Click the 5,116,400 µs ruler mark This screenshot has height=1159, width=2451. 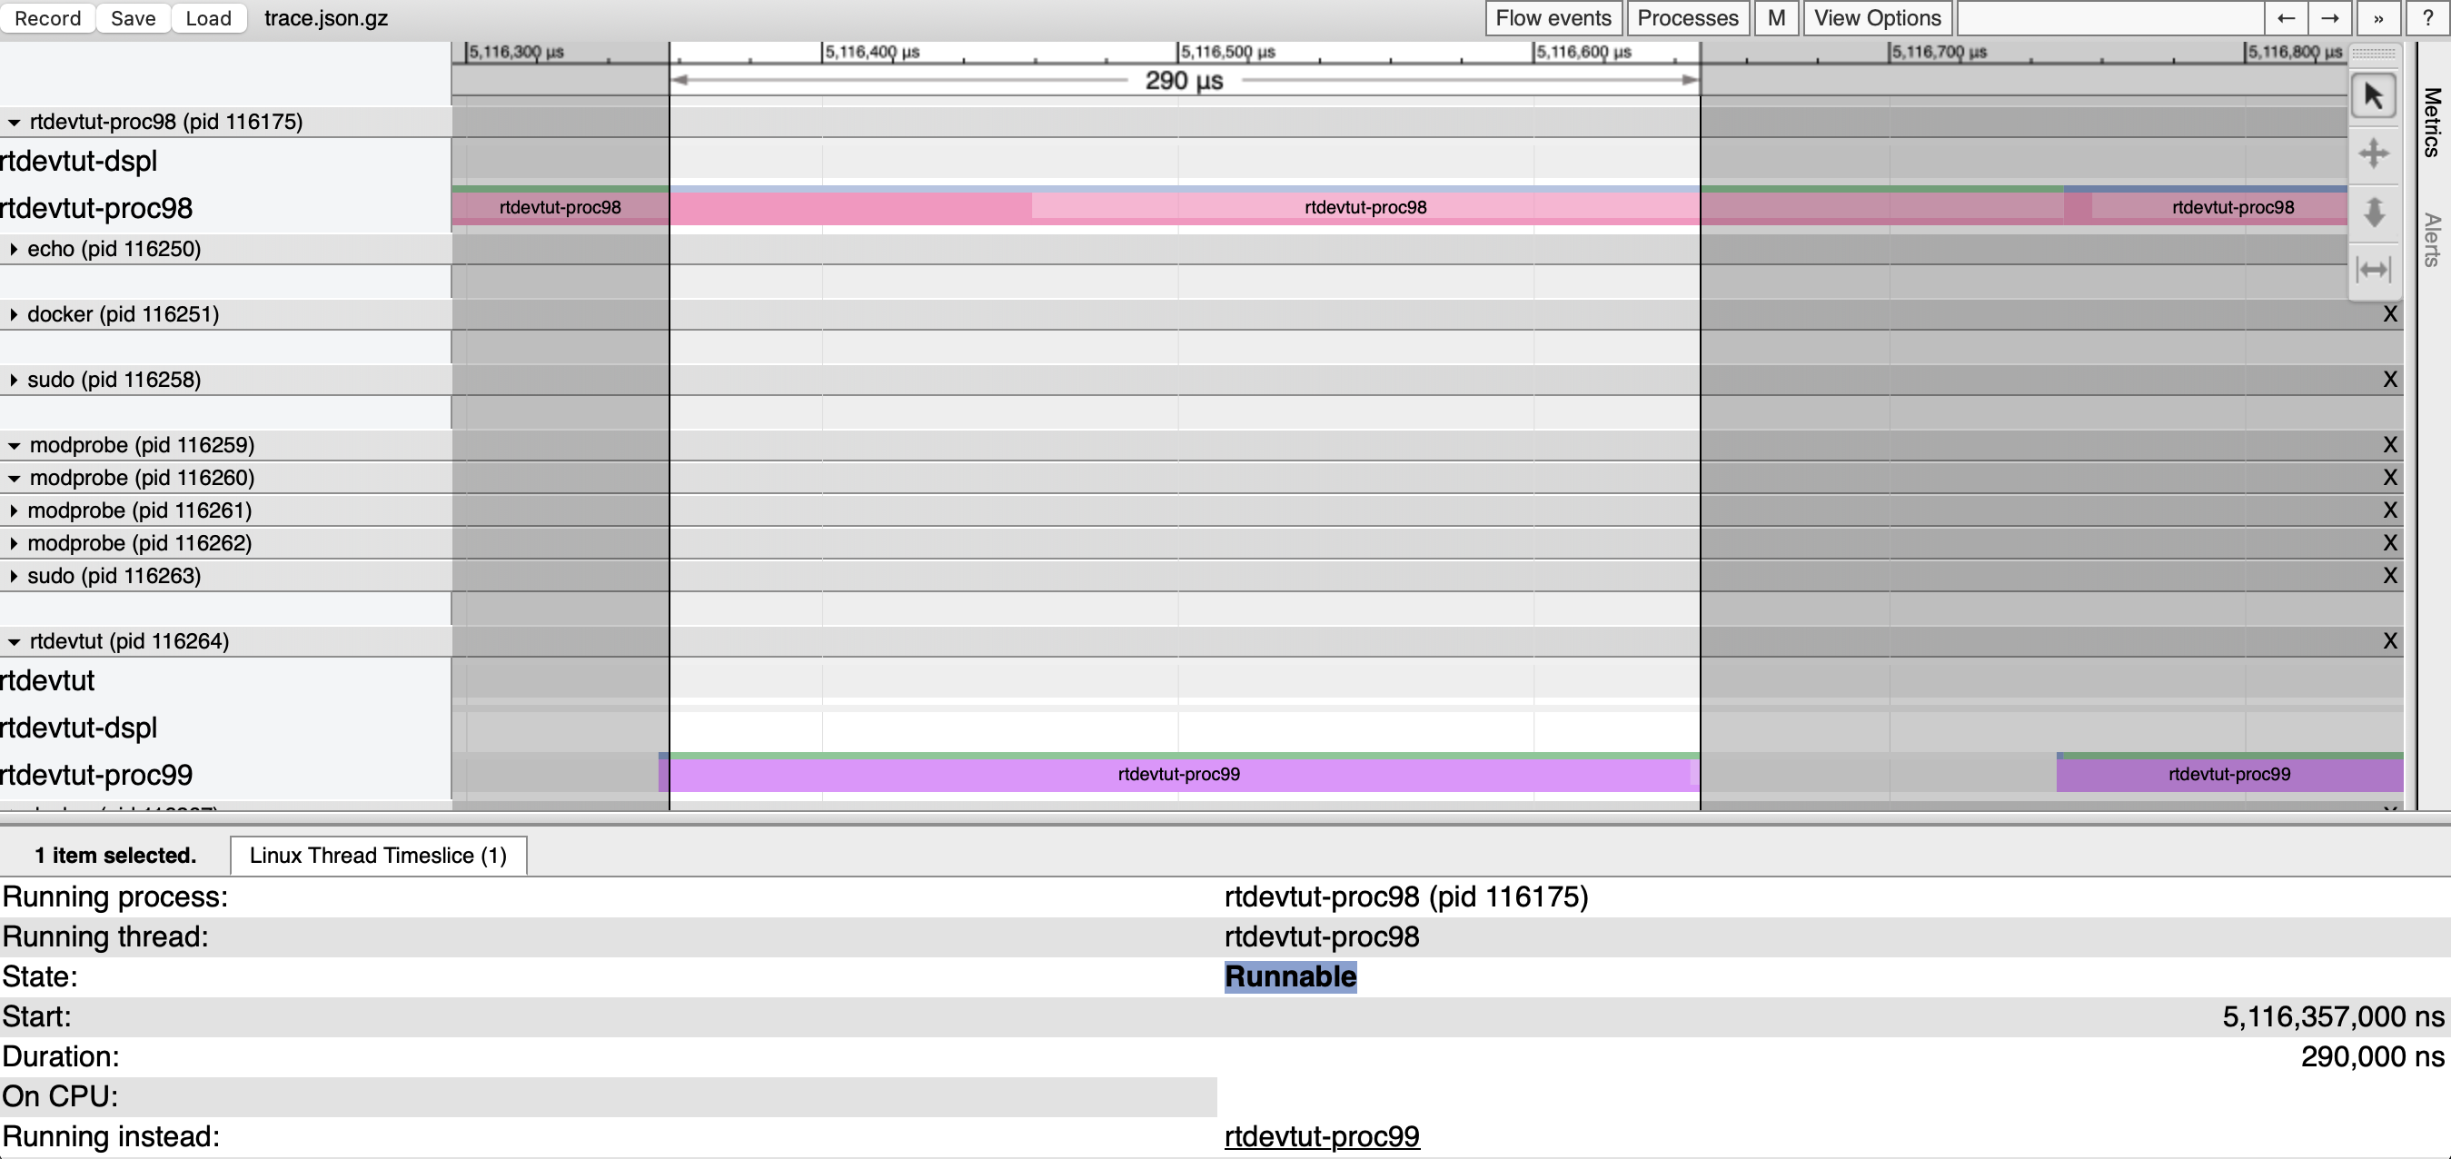871,52
